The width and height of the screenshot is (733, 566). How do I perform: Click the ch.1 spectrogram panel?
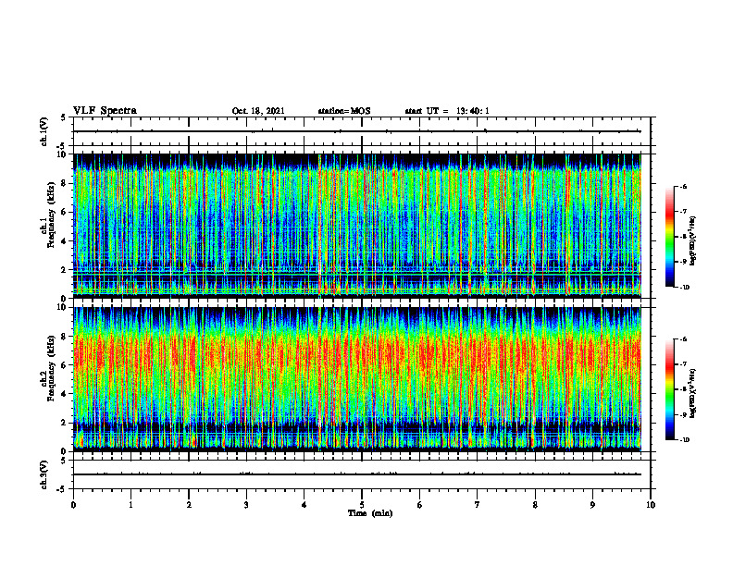click(x=357, y=226)
